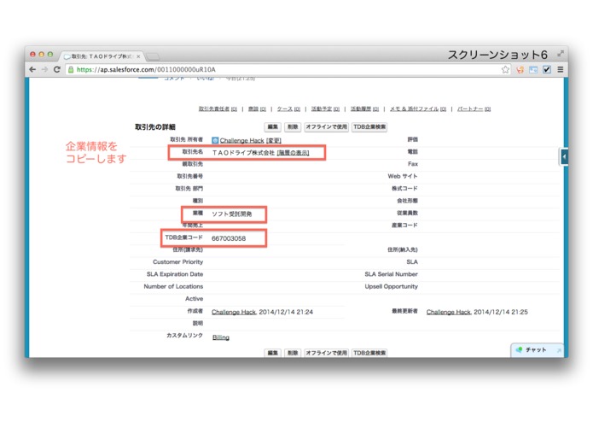Click the Number of Locations field label

coord(173,286)
